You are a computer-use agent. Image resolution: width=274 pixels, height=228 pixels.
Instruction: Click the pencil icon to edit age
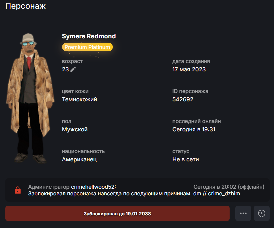[73, 69]
